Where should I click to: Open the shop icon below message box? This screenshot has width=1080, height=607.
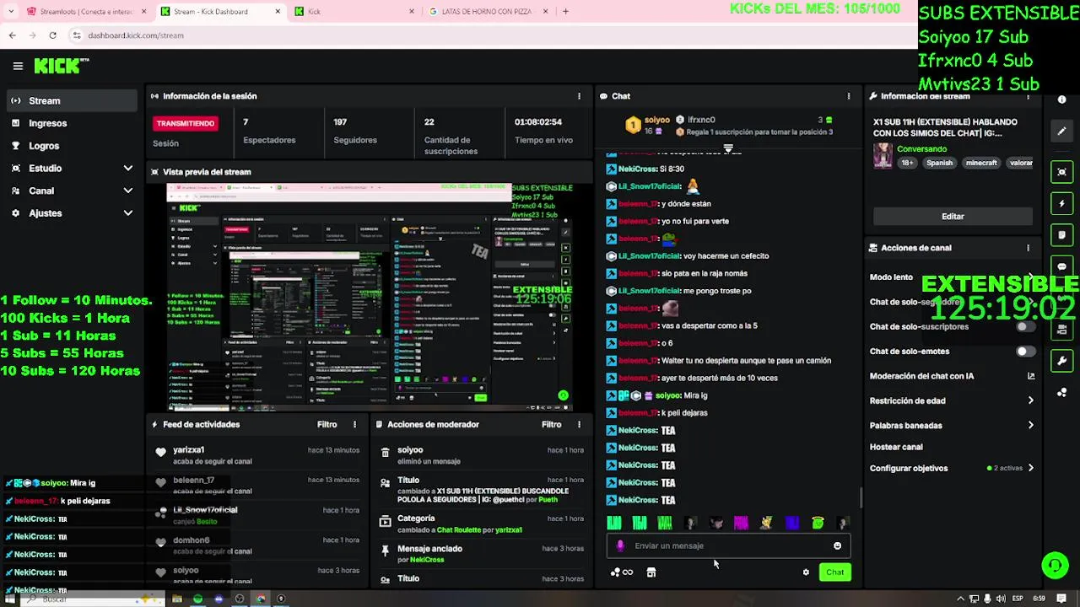[x=651, y=572]
